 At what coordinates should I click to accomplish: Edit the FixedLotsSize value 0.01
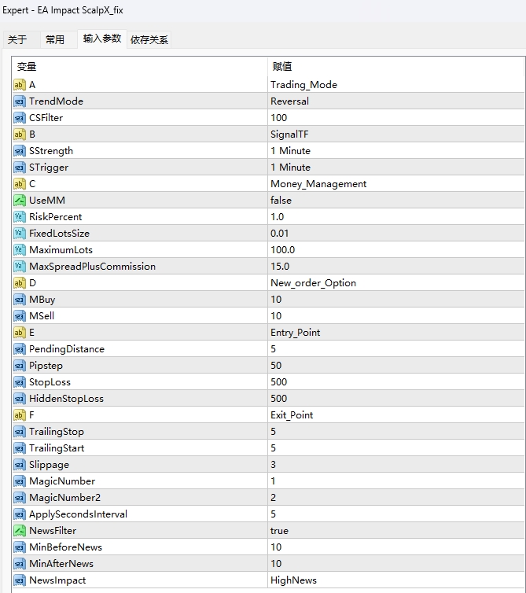[x=280, y=234]
